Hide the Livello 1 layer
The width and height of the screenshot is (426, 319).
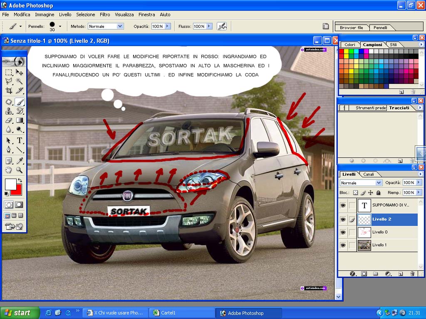click(x=343, y=245)
